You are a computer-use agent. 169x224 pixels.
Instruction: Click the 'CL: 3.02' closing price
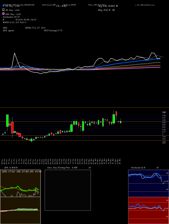61,6
